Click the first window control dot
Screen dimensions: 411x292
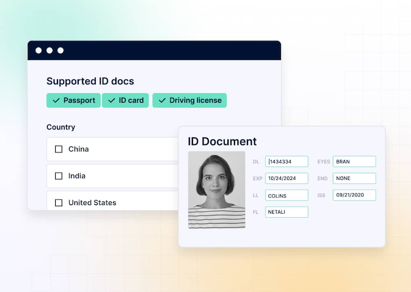click(39, 50)
